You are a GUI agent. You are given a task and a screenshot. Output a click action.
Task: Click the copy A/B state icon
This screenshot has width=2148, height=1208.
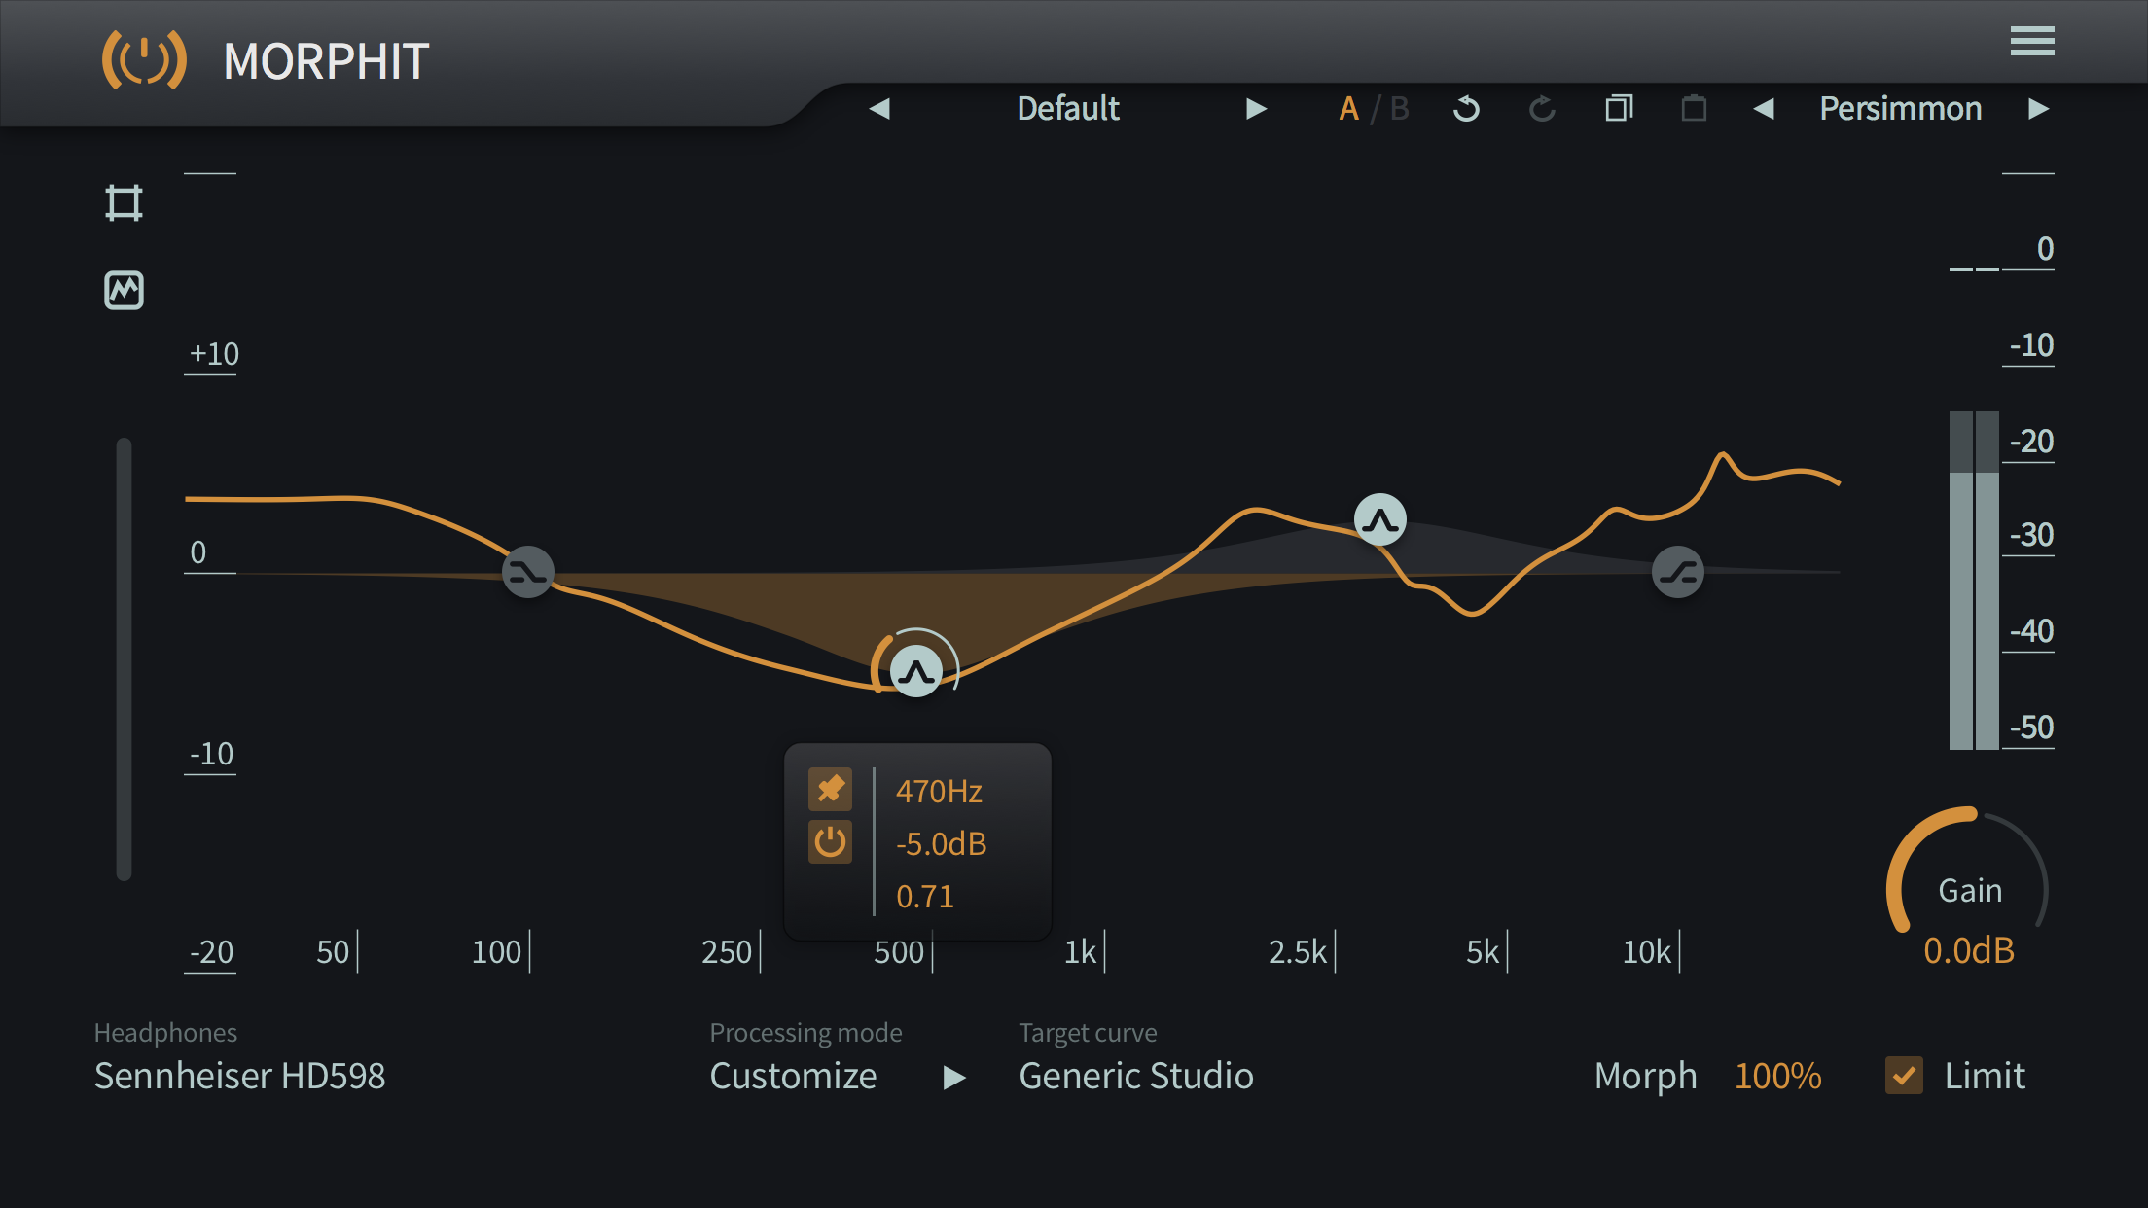(1619, 109)
